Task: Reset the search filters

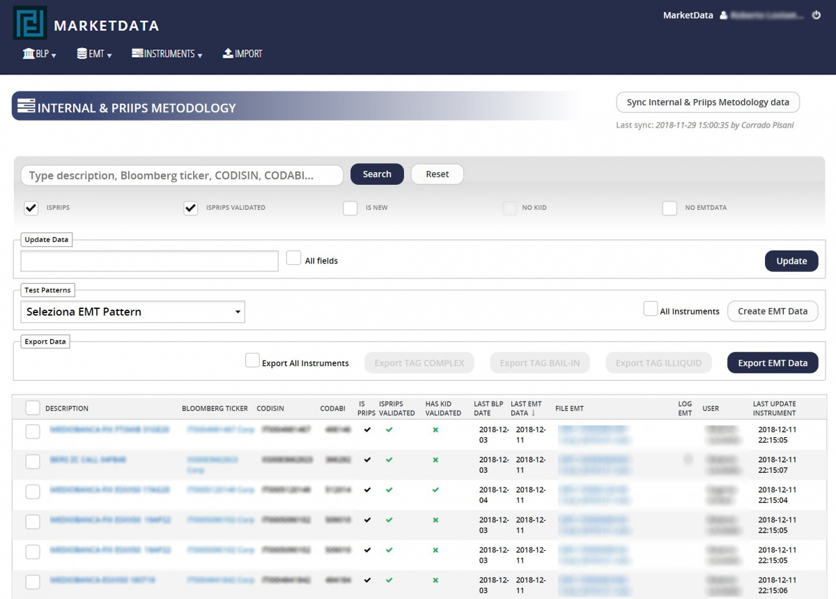Action: point(438,174)
